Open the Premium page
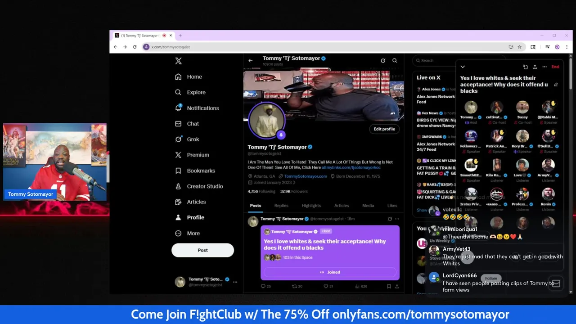 pos(192,155)
